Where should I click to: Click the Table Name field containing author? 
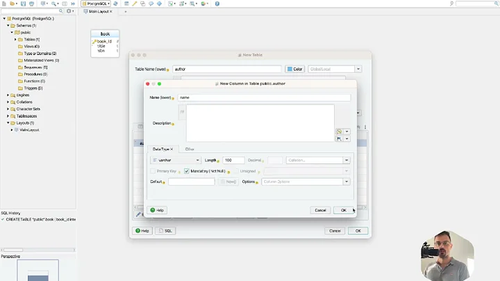pos(227,69)
